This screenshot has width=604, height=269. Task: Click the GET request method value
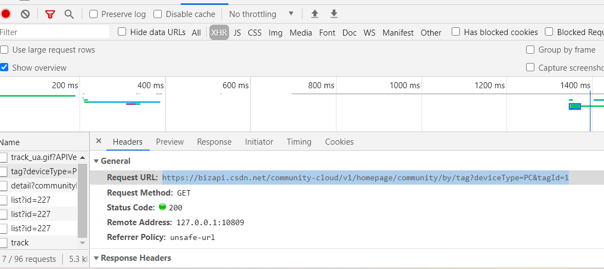click(184, 193)
